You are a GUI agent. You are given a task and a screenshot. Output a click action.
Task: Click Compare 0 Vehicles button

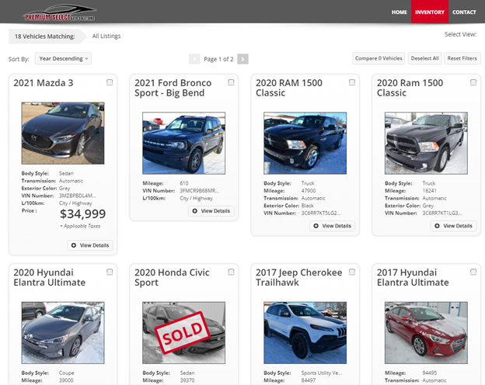[x=379, y=58]
